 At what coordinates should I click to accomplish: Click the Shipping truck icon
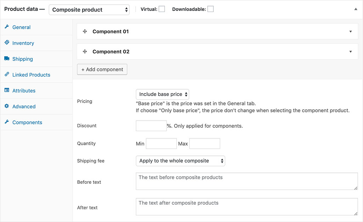(x=7, y=59)
